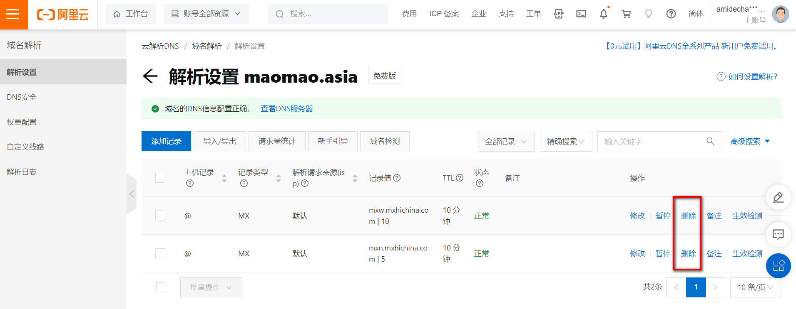Viewport: 796px width, 309px height.
Task: Tick the select-all checkbox in table header
Action: [160, 178]
